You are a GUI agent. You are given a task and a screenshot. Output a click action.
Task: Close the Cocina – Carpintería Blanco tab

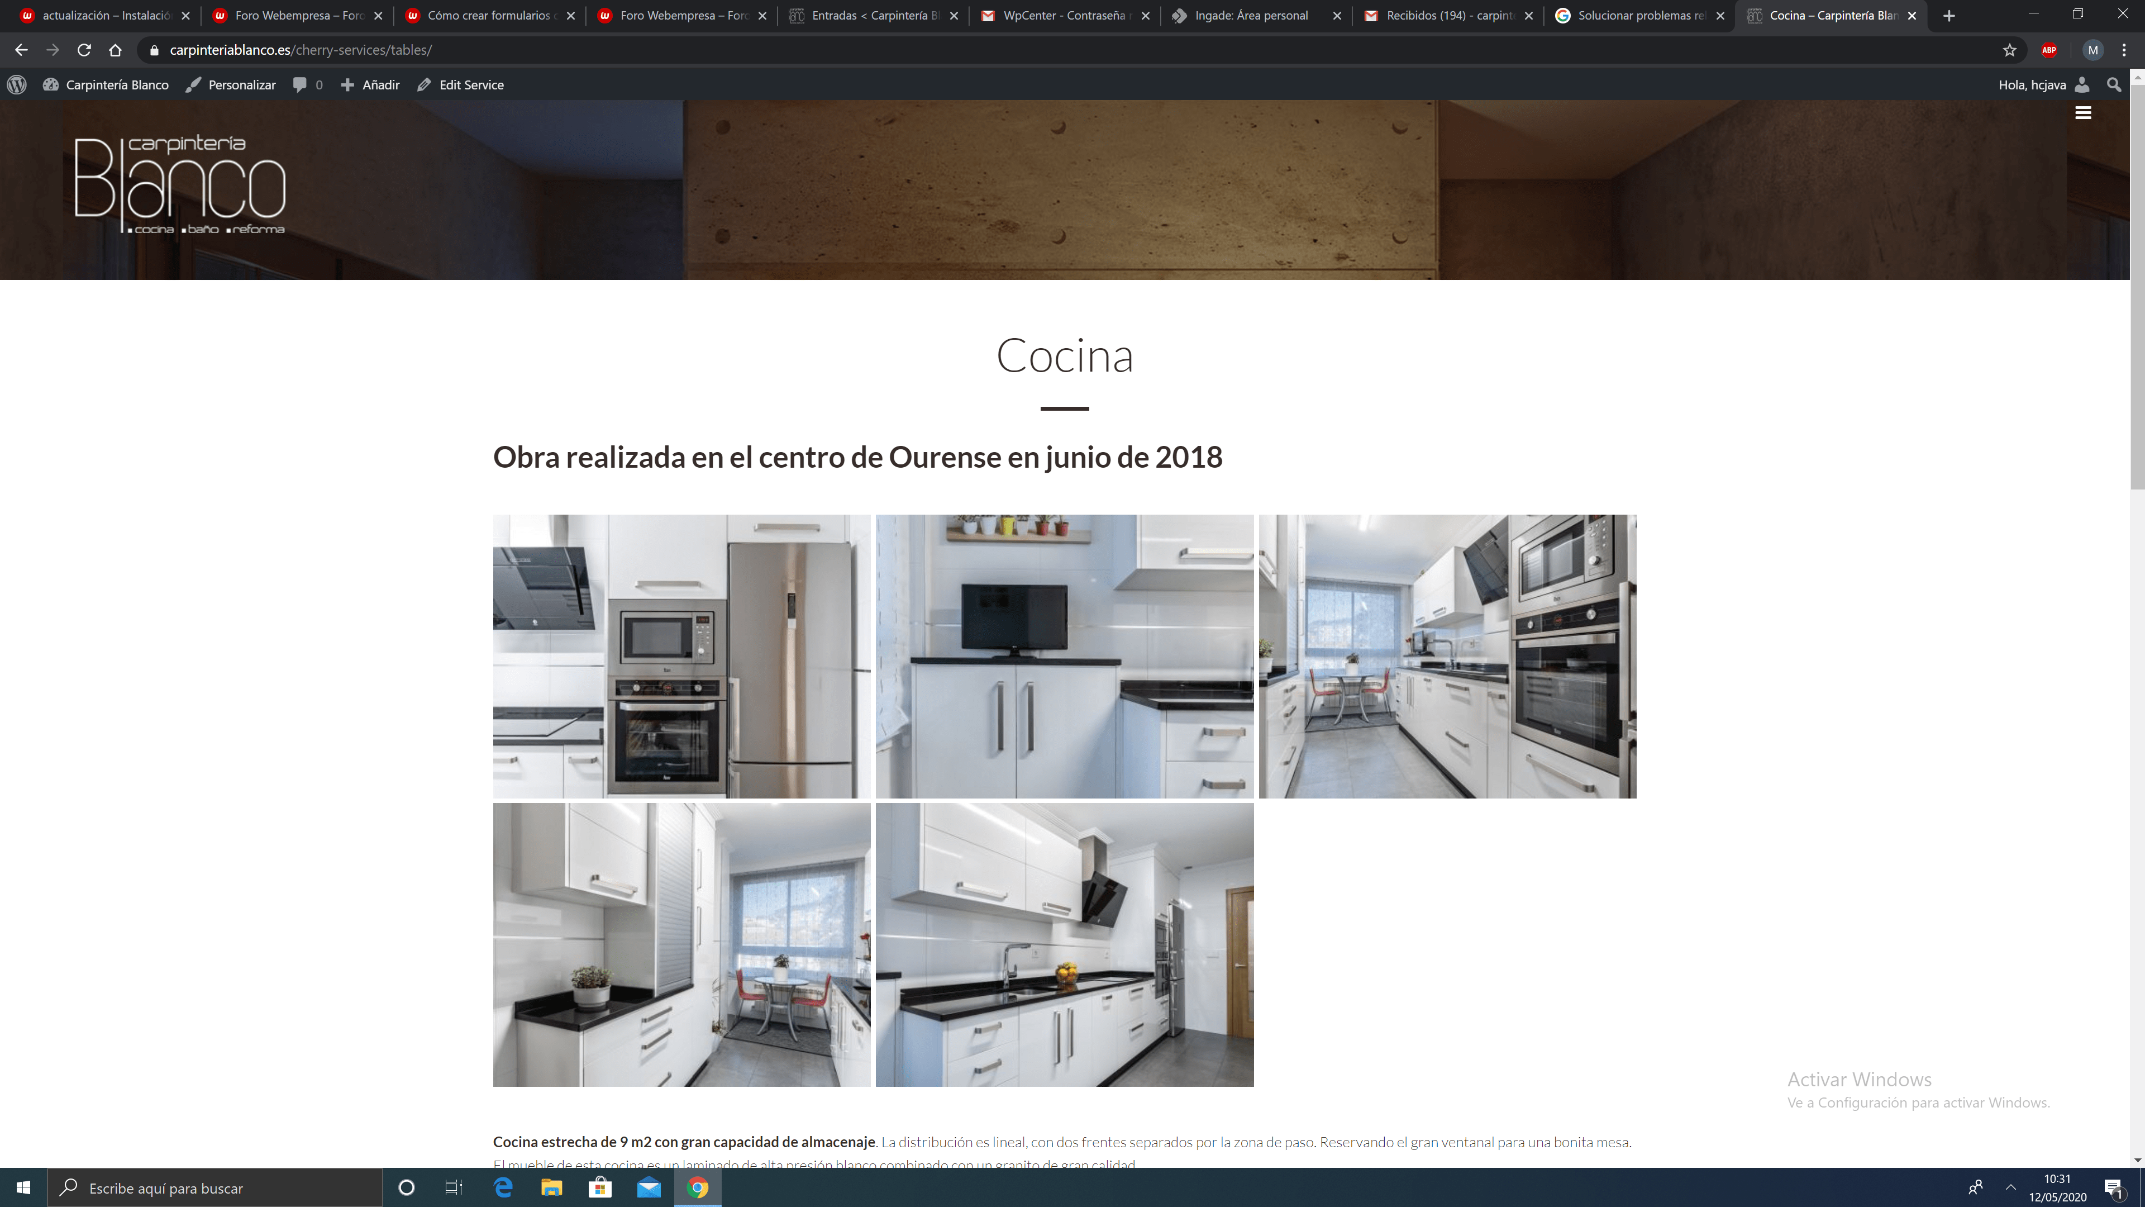(x=1912, y=16)
